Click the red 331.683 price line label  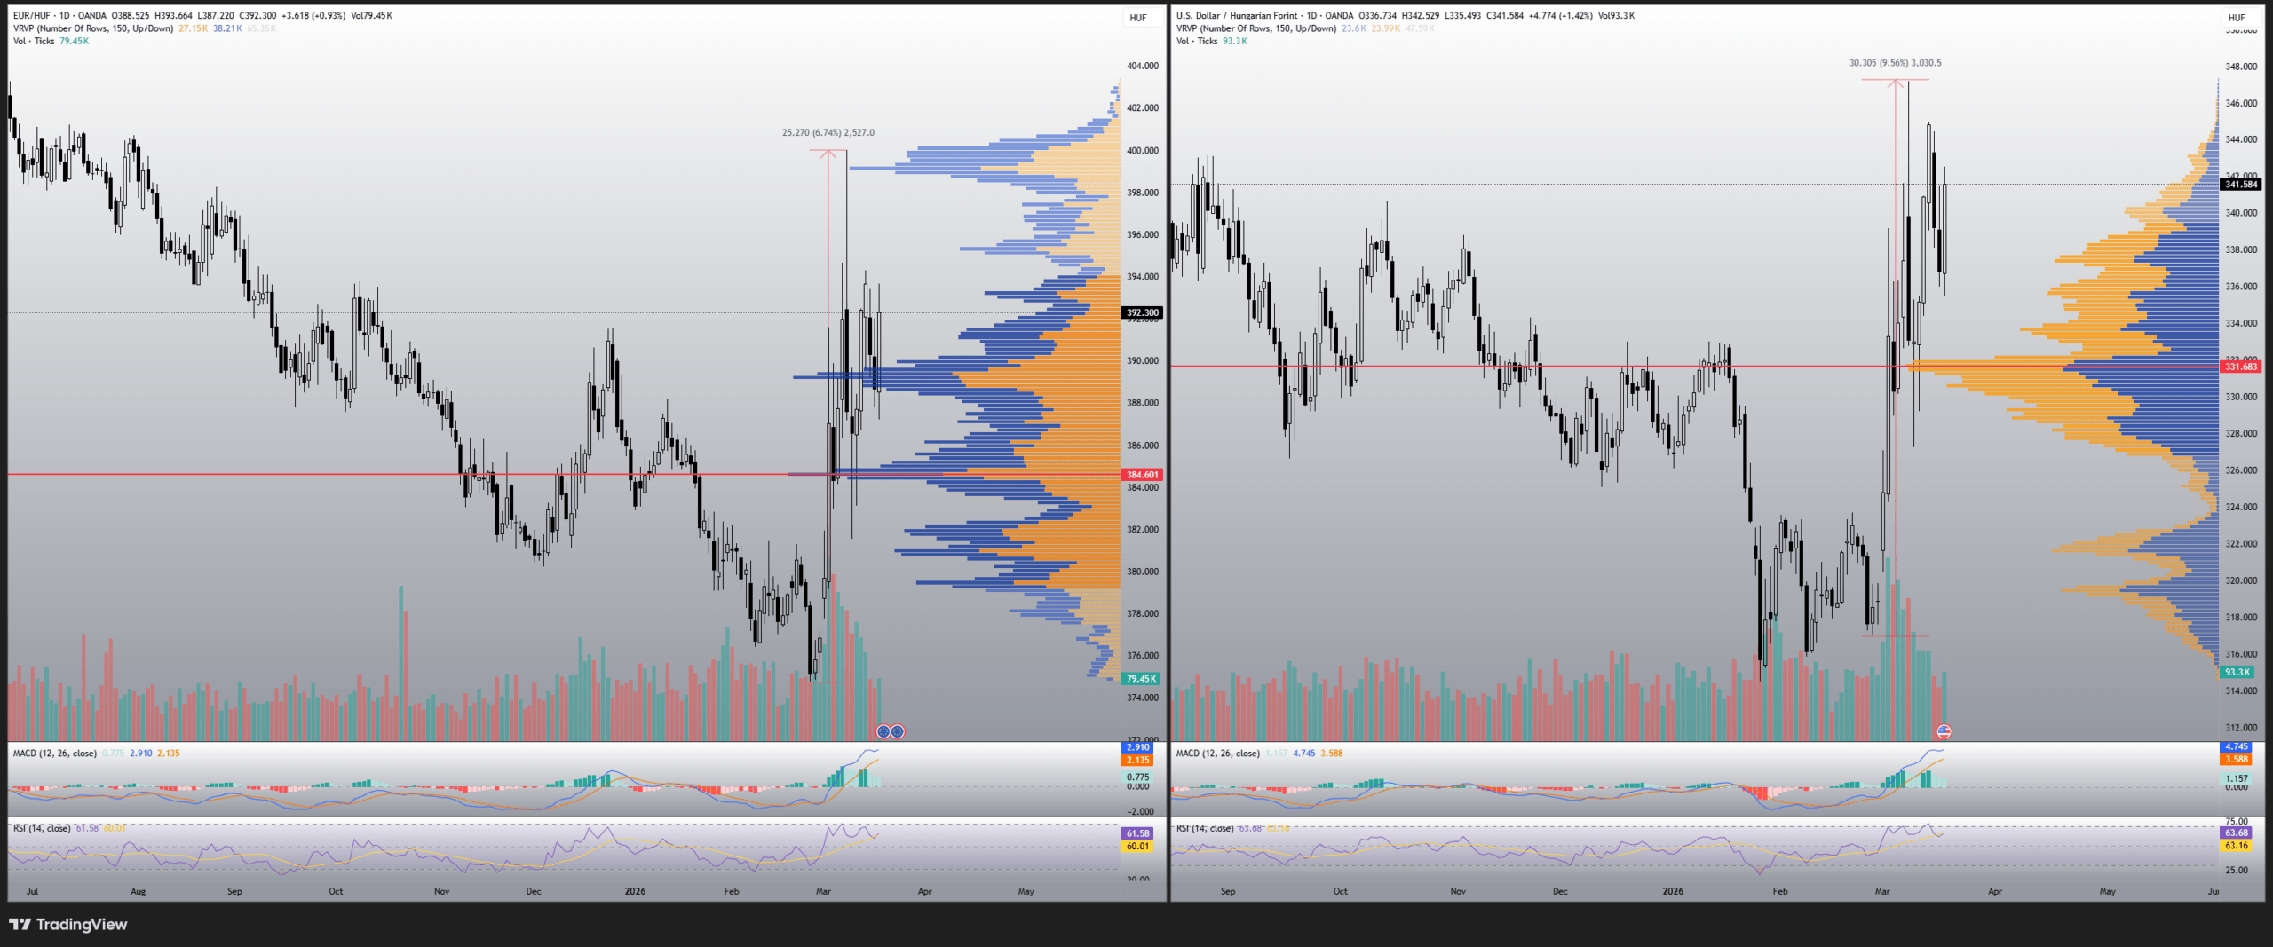pos(2239,367)
